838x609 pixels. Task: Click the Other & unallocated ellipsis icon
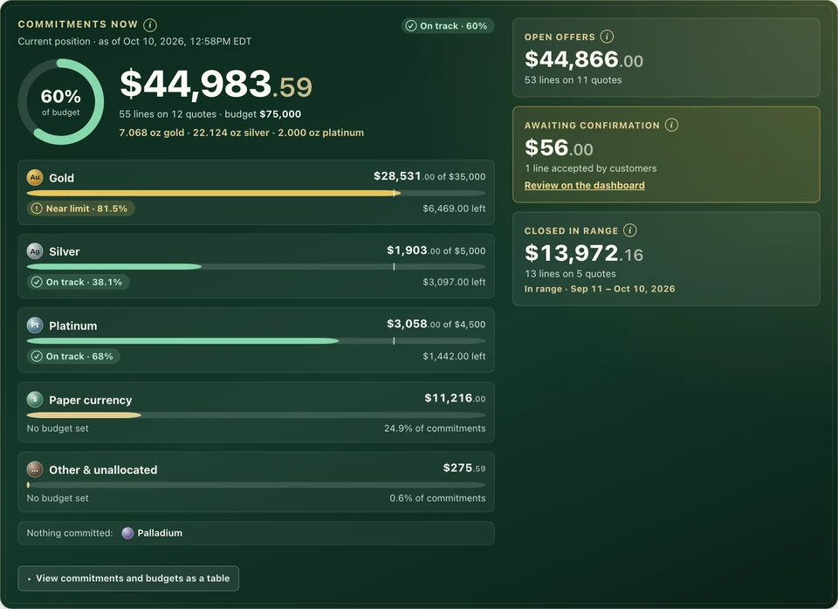click(35, 469)
